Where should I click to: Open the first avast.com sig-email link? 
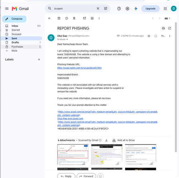(x=107, y=113)
